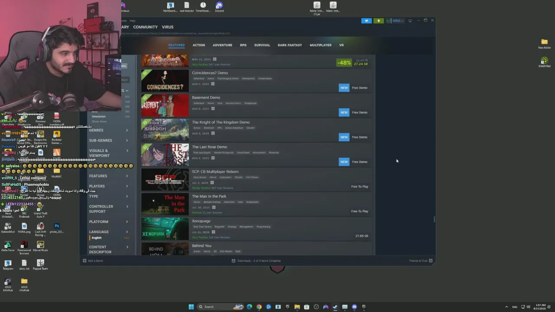Launch WinDirStat from the desktop
The image size is (555, 312).
(x=545, y=62)
